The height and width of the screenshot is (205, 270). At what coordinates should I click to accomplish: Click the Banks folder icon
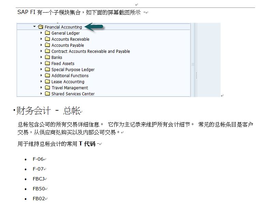pos(47,57)
